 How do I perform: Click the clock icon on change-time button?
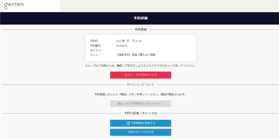(128, 123)
